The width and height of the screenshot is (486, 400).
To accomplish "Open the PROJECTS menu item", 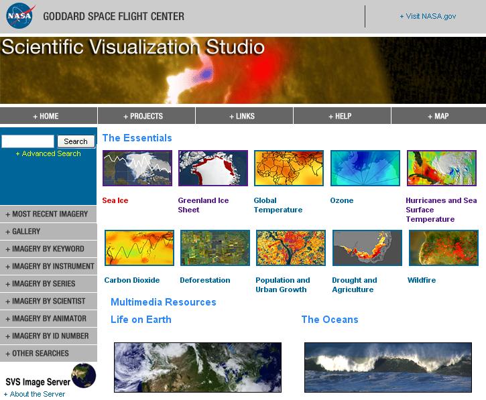I will 146,116.
